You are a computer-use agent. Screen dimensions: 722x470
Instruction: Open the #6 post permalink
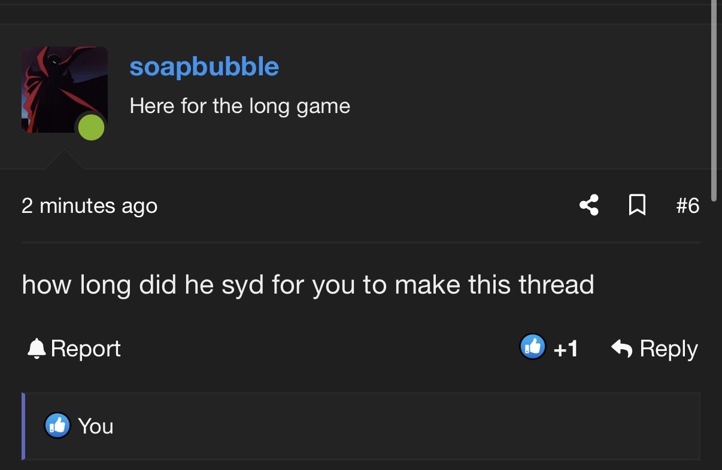point(687,206)
